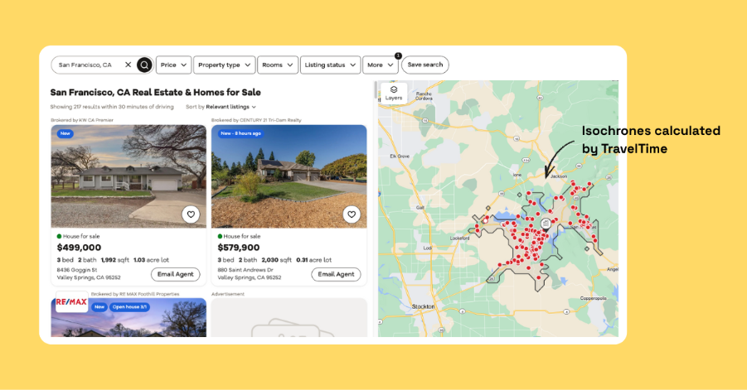Select the $579,900 price text
The image size is (747, 390).
tap(239, 248)
